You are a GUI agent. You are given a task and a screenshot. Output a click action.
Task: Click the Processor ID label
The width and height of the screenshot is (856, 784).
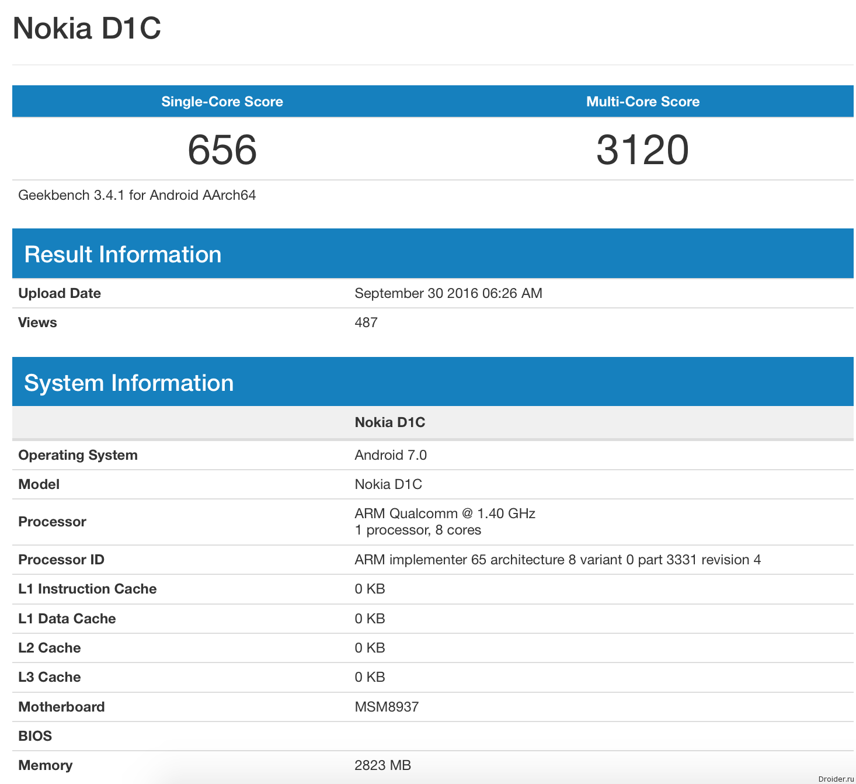[61, 560]
